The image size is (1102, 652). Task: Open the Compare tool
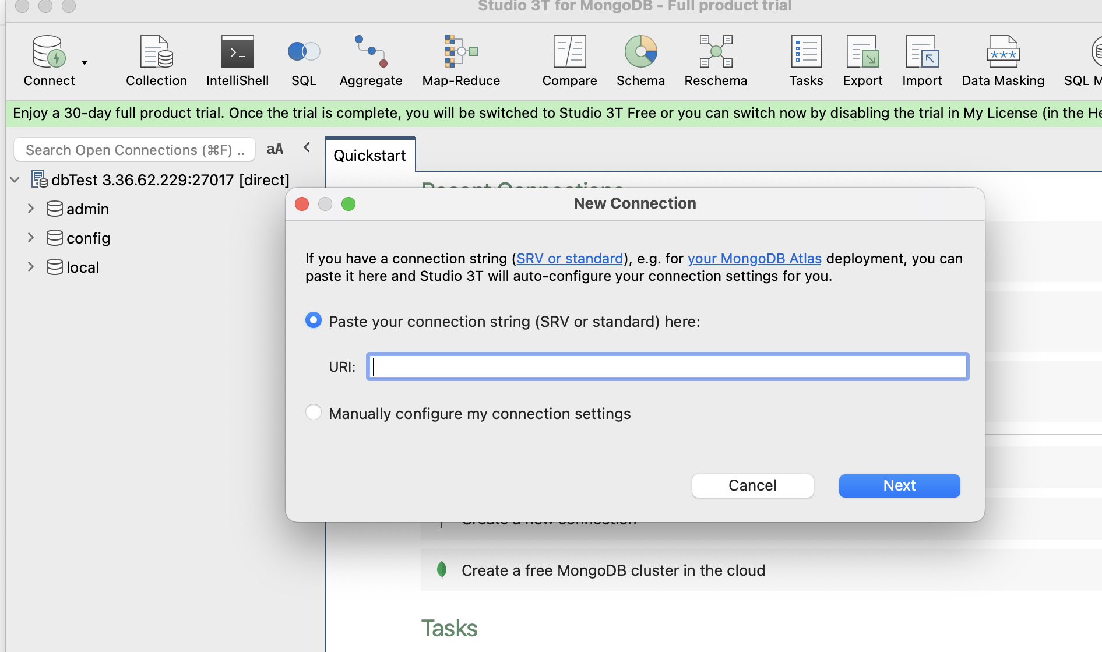tap(569, 61)
